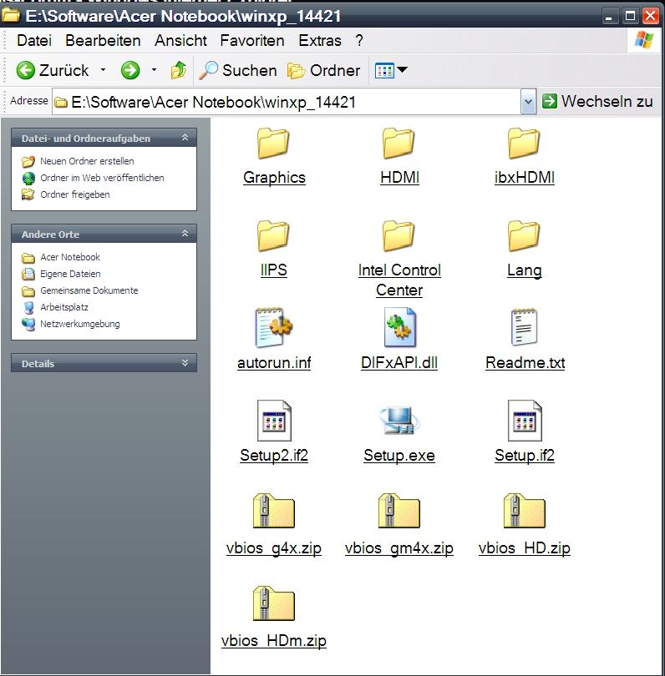Image resolution: width=665 pixels, height=676 pixels.
Task: Open the Datei menu
Action: point(34,41)
